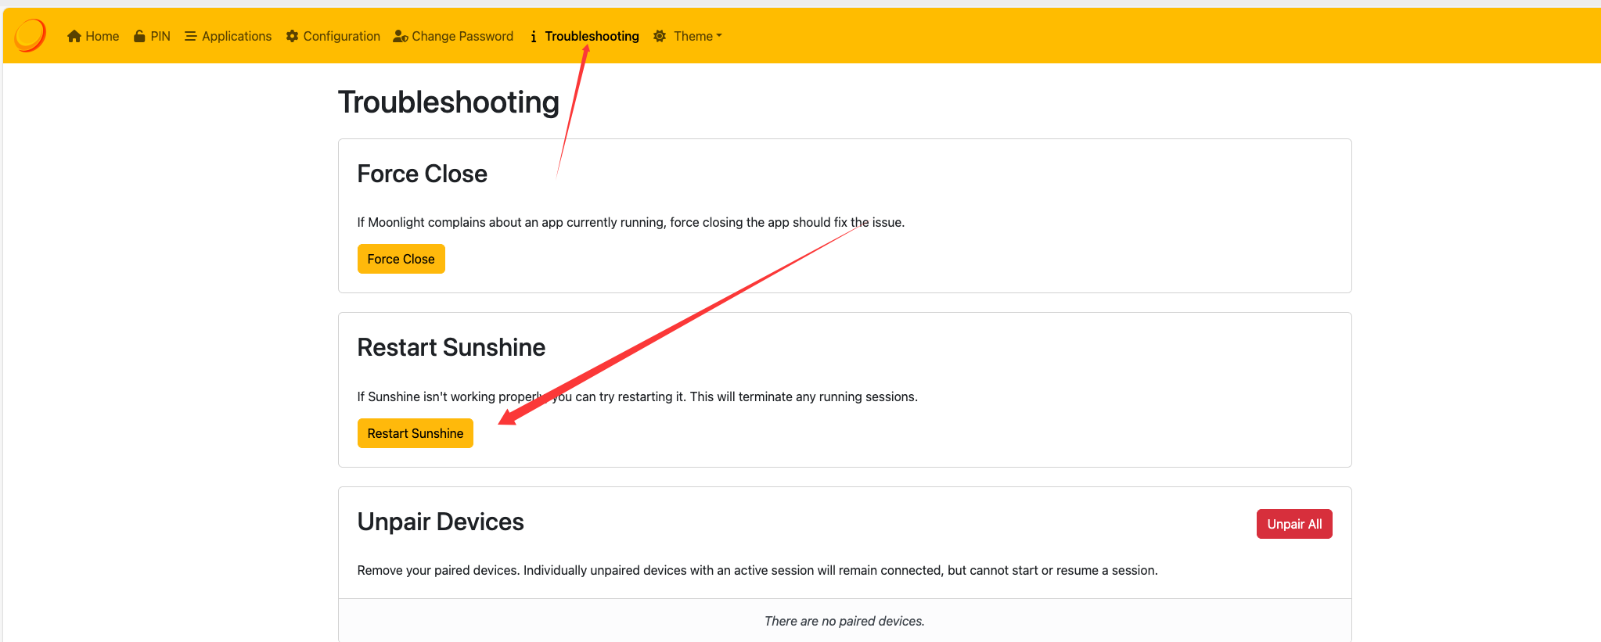1601x642 pixels.
Task: Click the Change Password user icon
Action: point(401,36)
